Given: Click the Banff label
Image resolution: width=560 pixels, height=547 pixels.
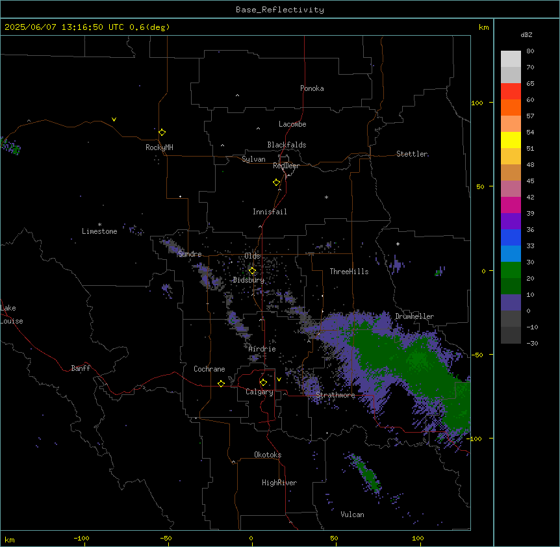Looking at the screenshot, I should click(x=81, y=368).
